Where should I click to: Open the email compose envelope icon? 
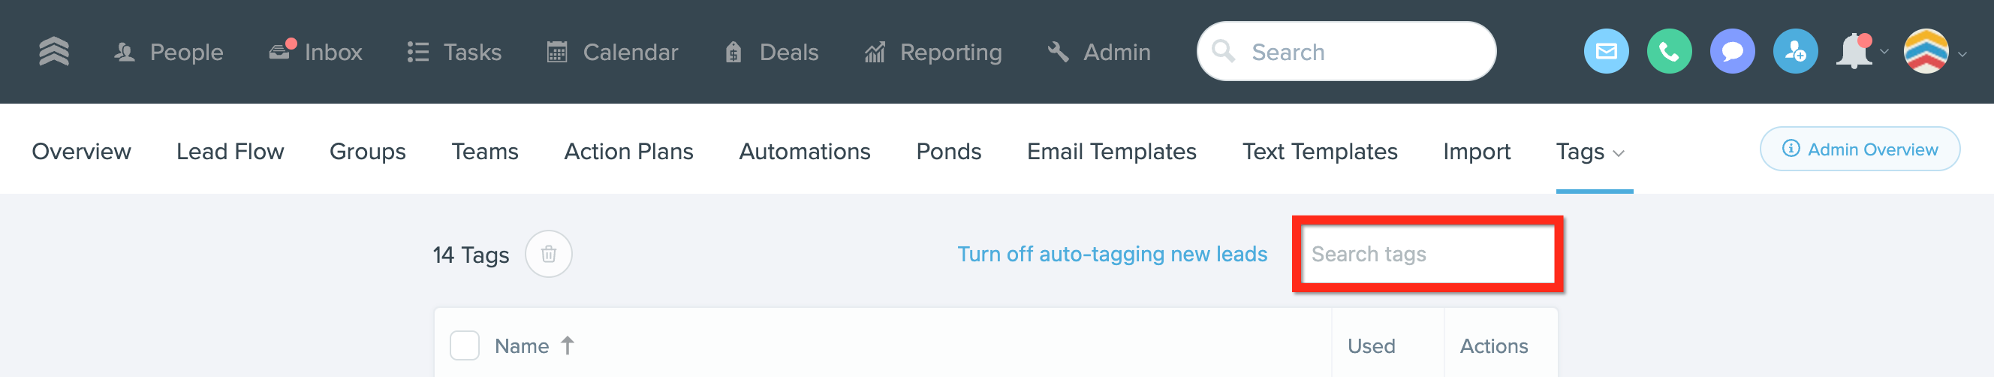point(1606,52)
